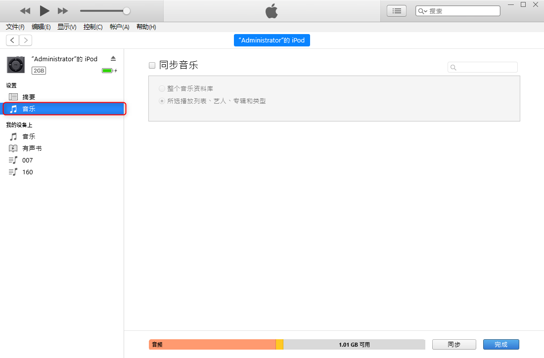Click the rewind previous track button

[x=25, y=11]
